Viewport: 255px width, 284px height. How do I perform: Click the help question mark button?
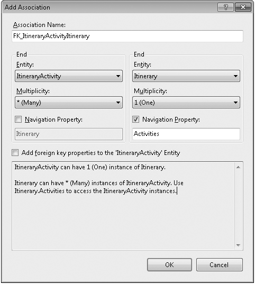tap(225, 7)
